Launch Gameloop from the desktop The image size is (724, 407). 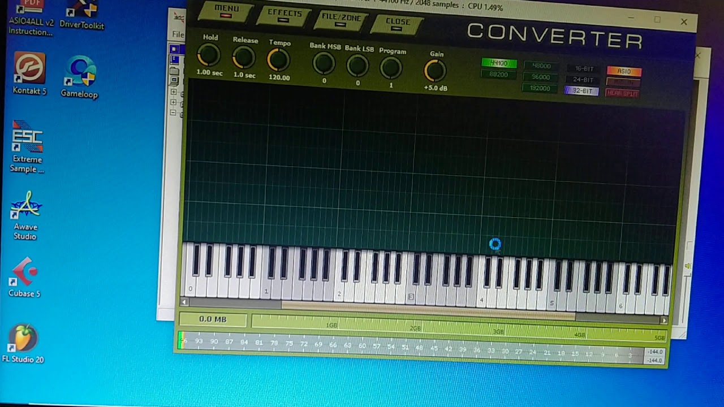coord(79,77)
